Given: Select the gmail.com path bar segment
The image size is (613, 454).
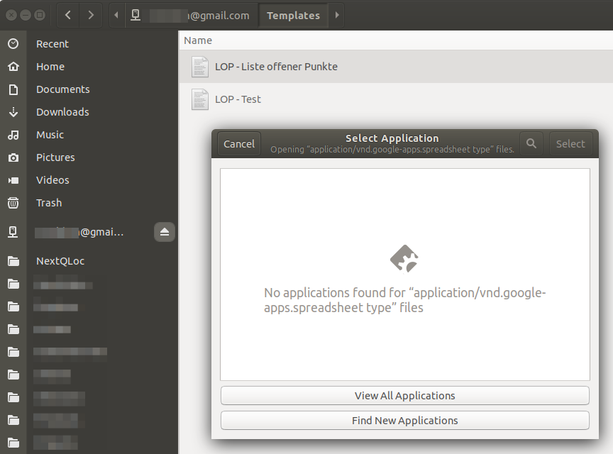Looking at the screenshot, I should (192, 15).
